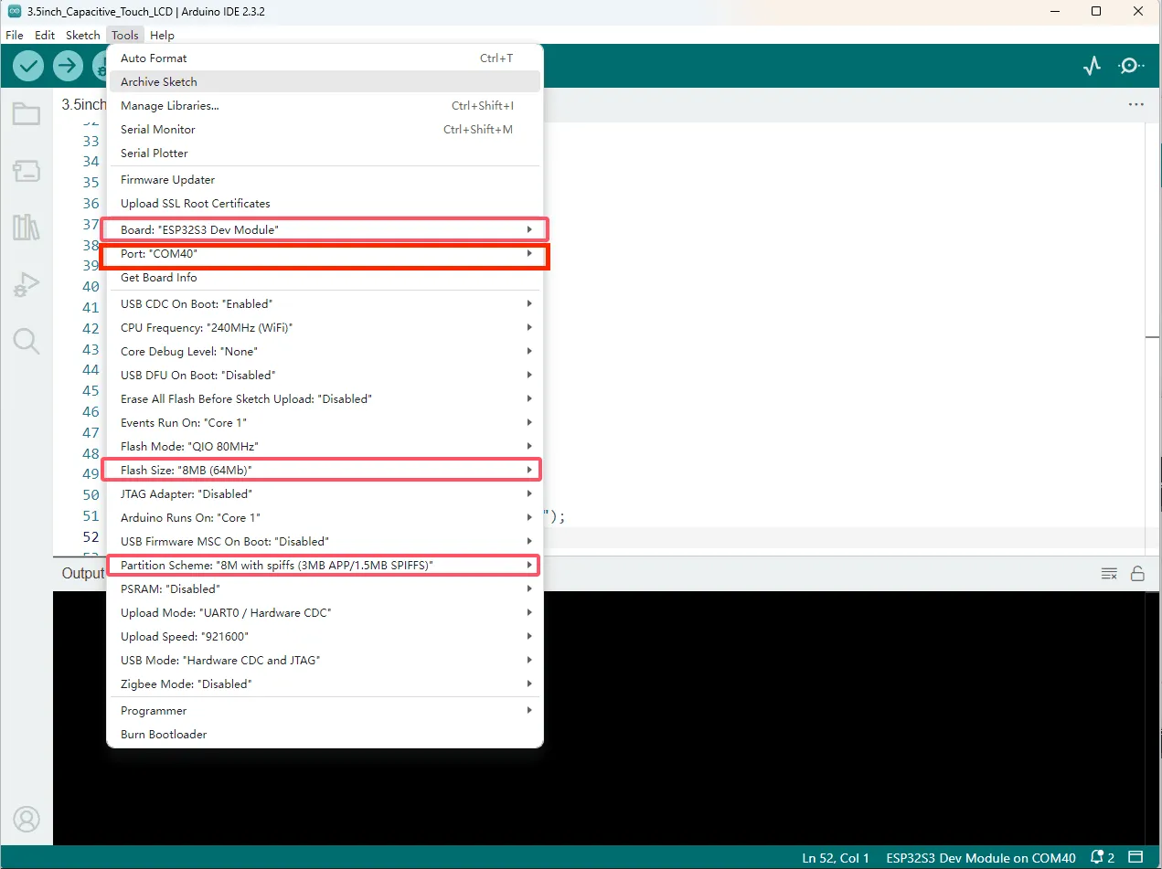Select Burn Bootloader menu item
This screenshot has width=1162, height=869.
[x=325, y=734]
